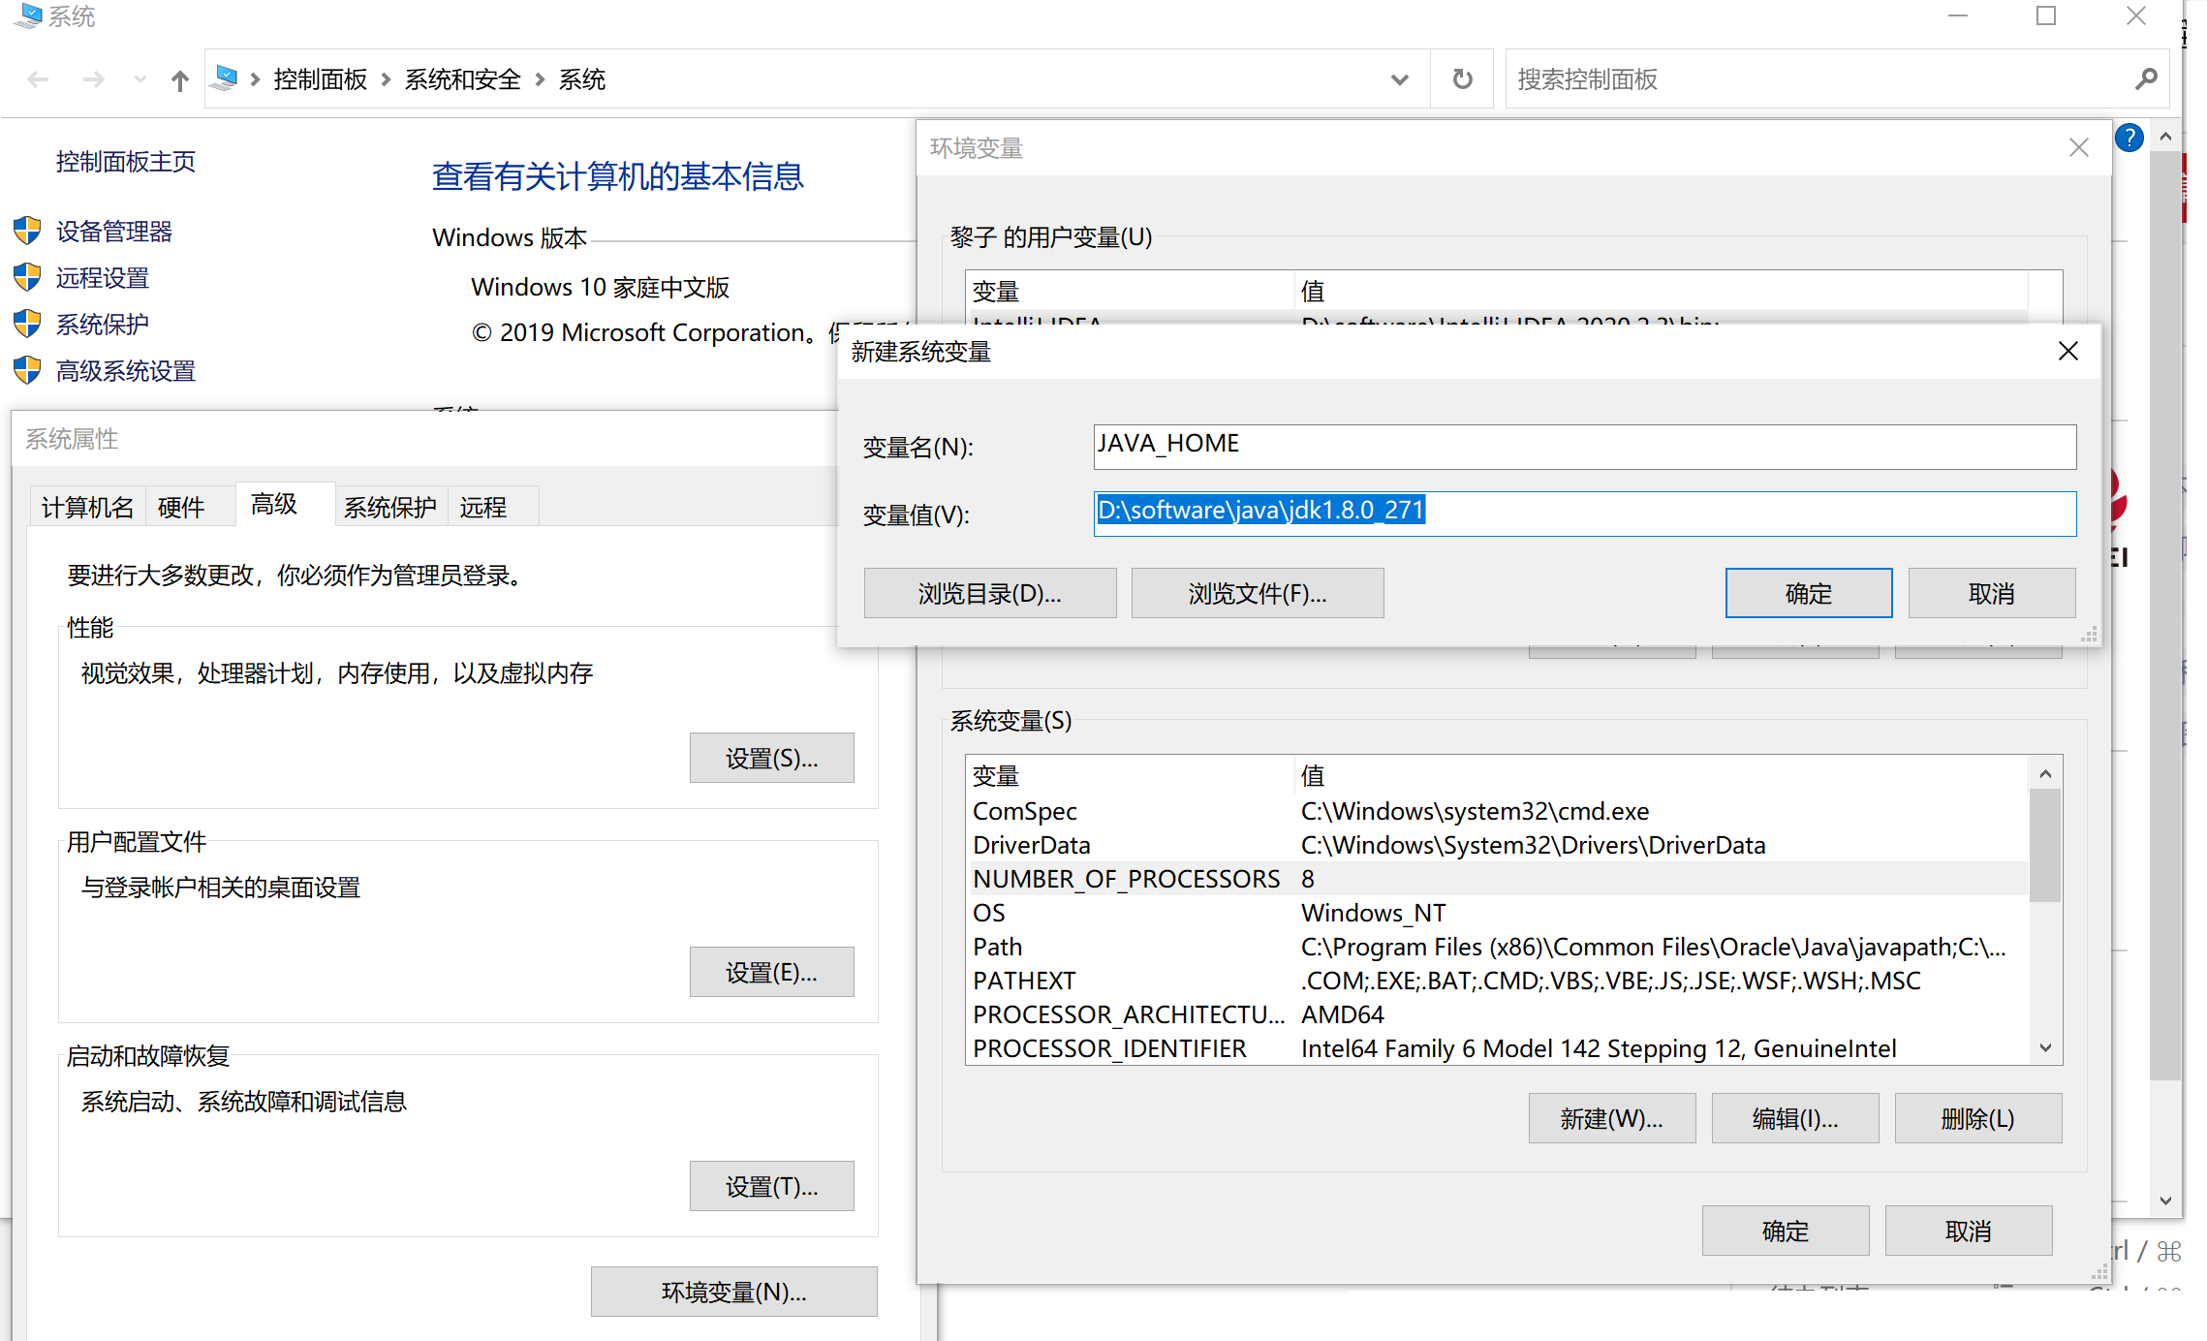The height and width of the screenshot is (1341, 2207).
Task: Click 值 column header in system variables
Action: 1661,775
